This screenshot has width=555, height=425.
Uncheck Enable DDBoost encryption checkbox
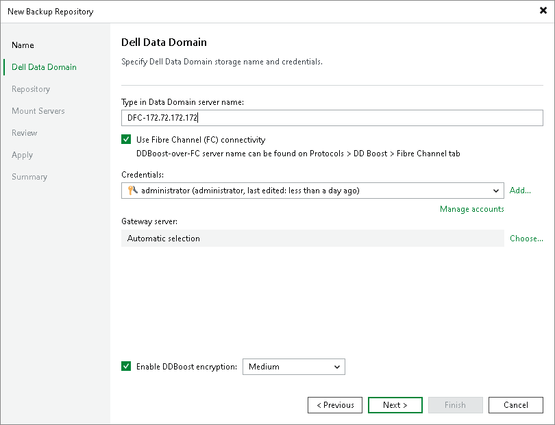[126, 366]
